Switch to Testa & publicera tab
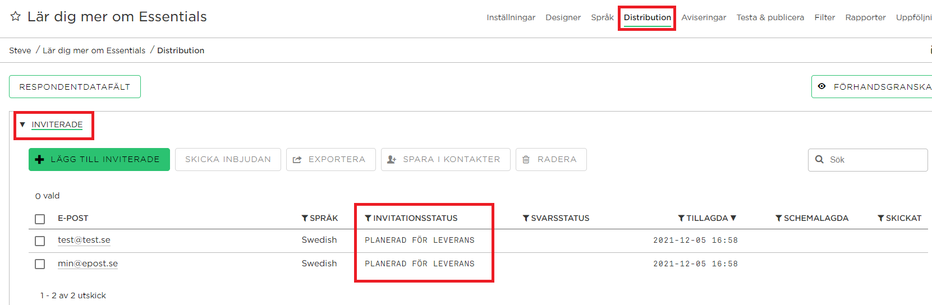 pos(770,17)
